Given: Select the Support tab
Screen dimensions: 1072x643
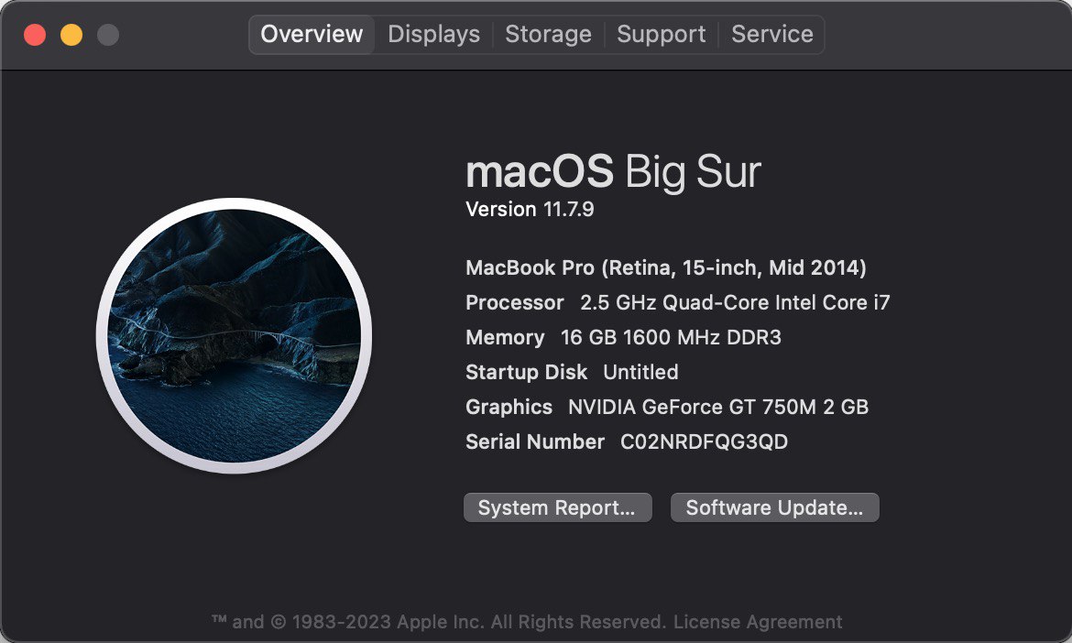Looking at the screenshot, I should click(x=661, y=35).
